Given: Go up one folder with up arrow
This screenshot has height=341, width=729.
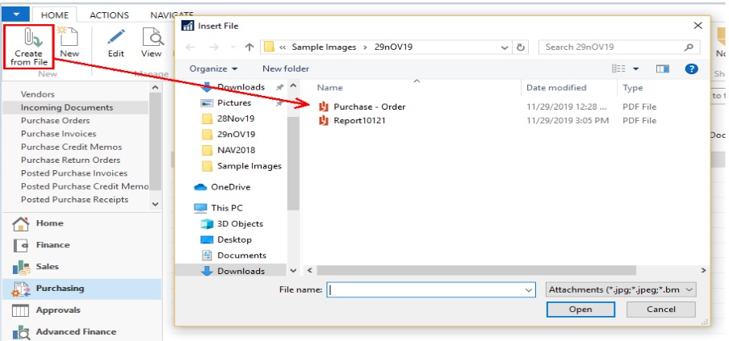Looking at the screenshot, I should 249,47.
